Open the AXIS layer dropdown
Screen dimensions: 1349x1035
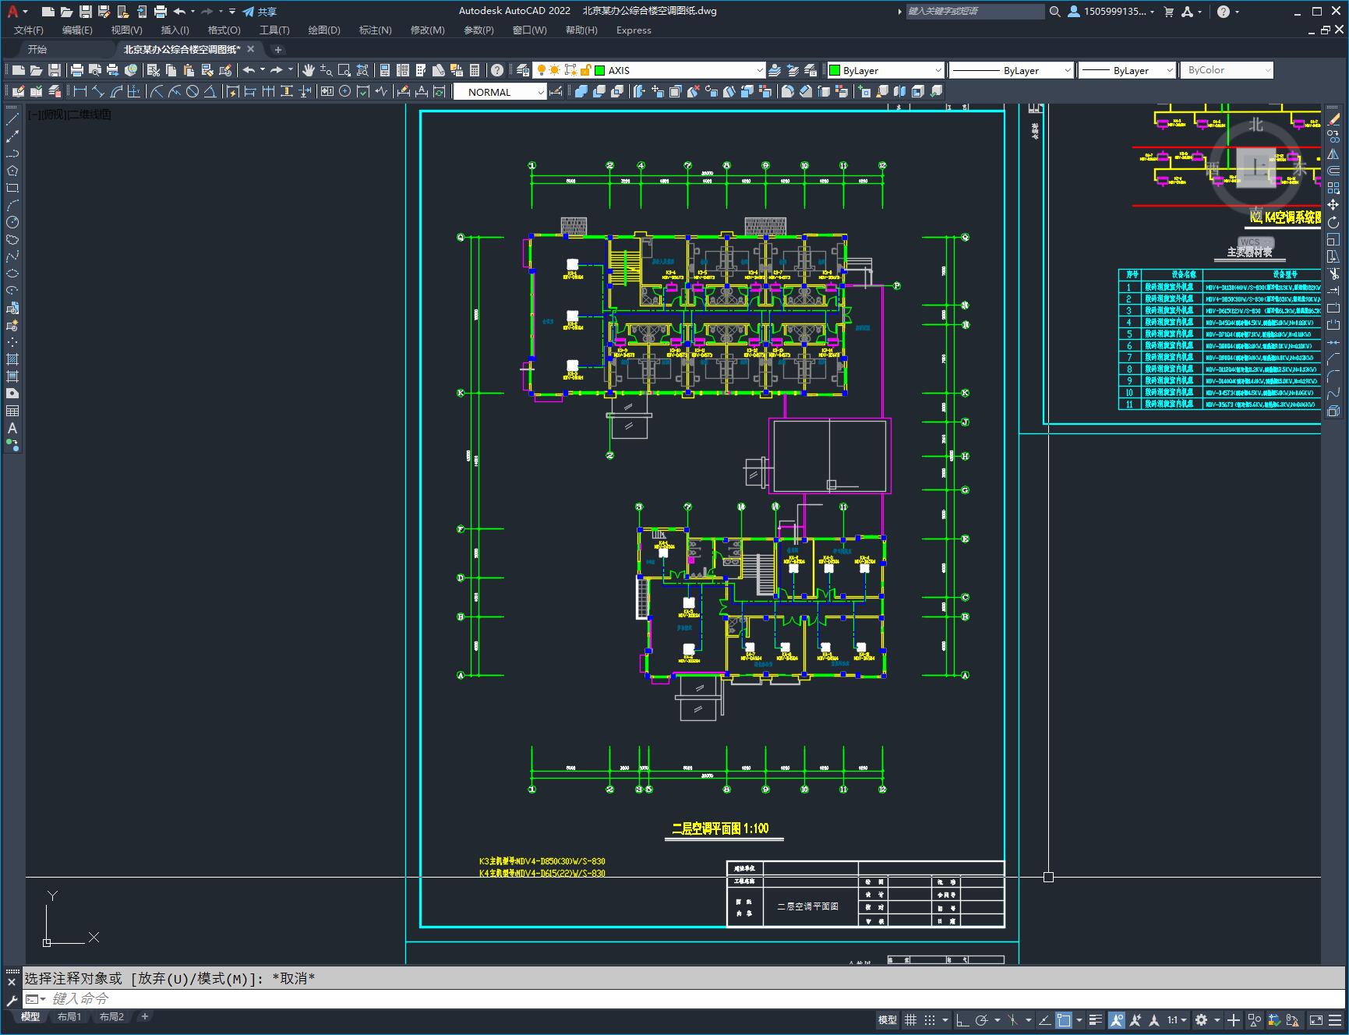pyautogui.click(x=760, y=70)
